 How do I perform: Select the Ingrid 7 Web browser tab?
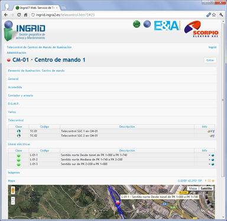coord(37,8)
